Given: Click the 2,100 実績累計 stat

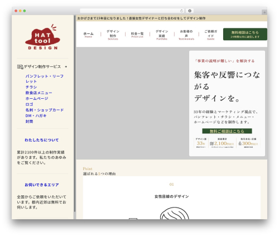Looking at the screenshot, I should 222,143.
